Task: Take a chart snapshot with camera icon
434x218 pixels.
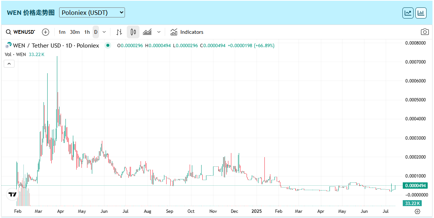Action: [x=425, y=32]
